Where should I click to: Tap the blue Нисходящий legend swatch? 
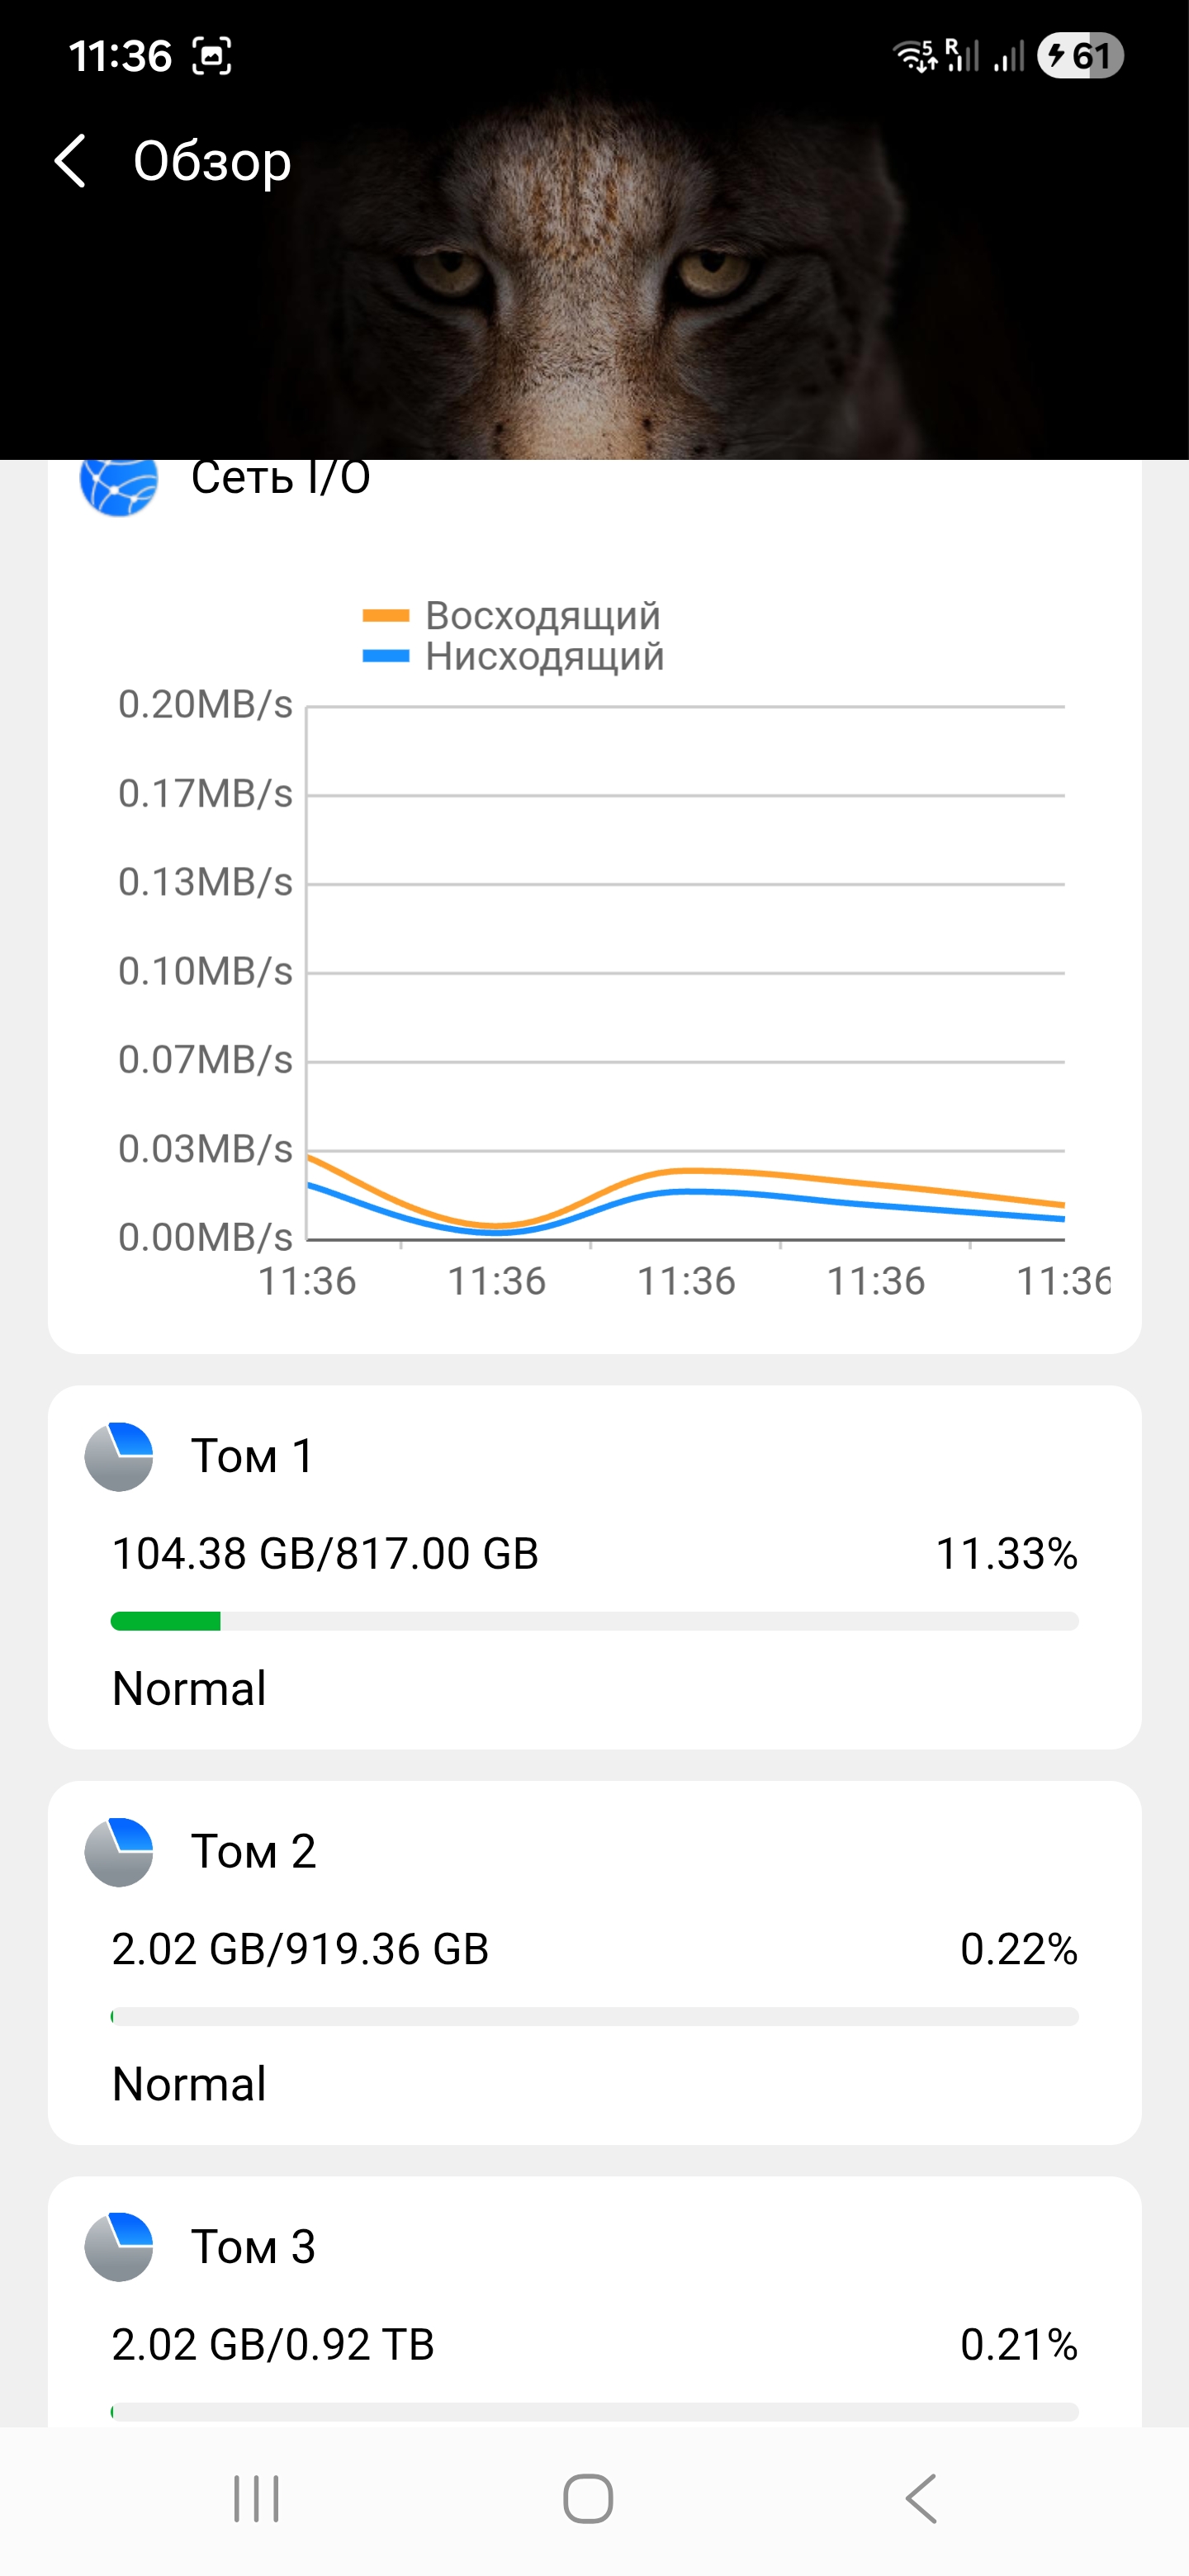[386, 657]
